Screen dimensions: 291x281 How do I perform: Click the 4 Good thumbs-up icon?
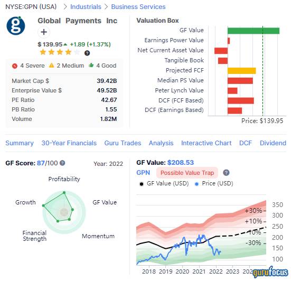point(91,65)
